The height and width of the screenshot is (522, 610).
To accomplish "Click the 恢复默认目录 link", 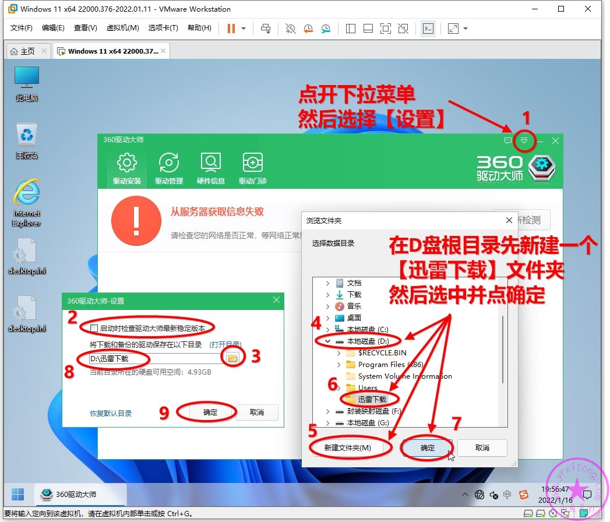I will [111, 413].
